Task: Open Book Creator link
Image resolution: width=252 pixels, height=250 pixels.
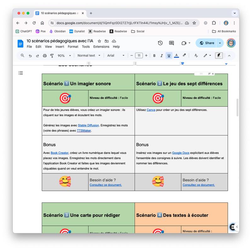Action: click(x=60, y=153)
